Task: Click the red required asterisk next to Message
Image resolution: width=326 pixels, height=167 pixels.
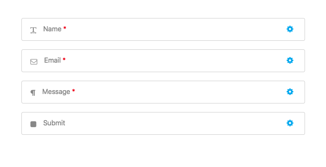Action: point(73,91)
